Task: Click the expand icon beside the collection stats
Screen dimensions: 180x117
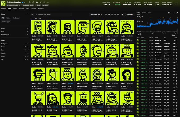Action: [x=177, y=4]
